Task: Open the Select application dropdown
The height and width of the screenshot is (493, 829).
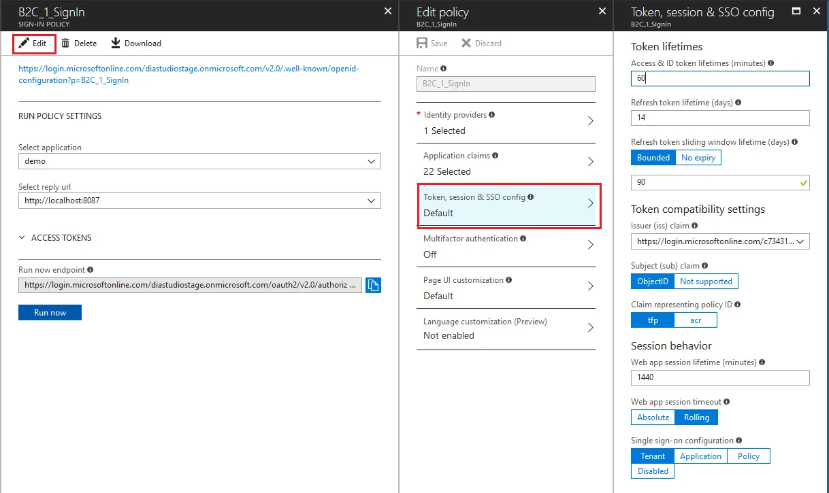Action: (199, 162)
